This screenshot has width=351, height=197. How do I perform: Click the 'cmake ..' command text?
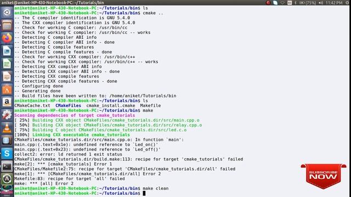pyautogui.click(x=153, y=13)
